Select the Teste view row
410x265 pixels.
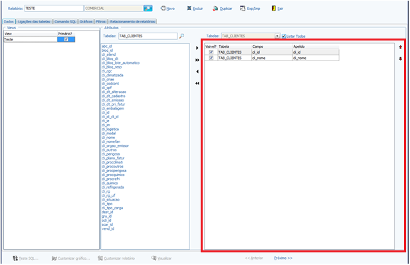coord(39,39)
